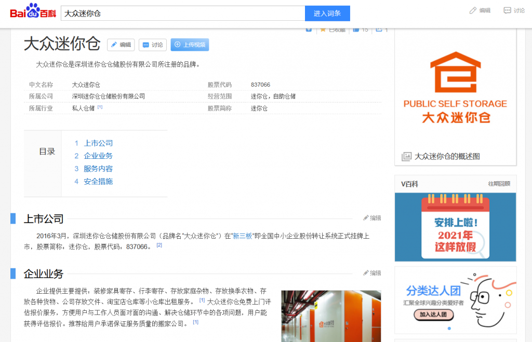The height and width of the screenshot is (342, 532).
Task: Click the carousel dot under 分类达人团 banner
Action: tap(449, 329)
